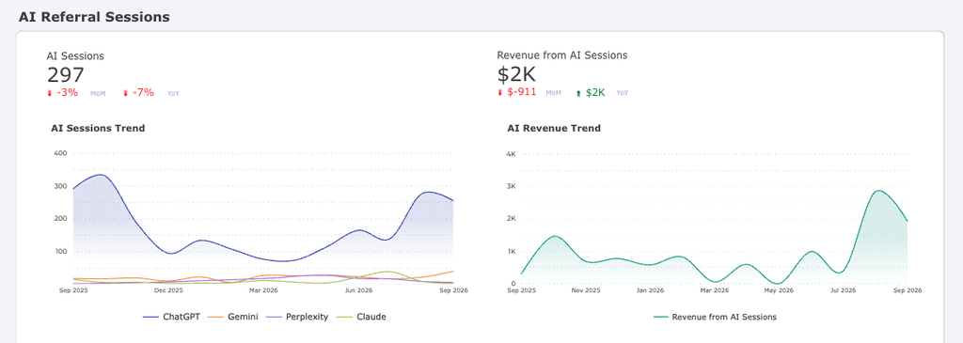Toggle Gemini series in sessions legend

coord(233,318)
